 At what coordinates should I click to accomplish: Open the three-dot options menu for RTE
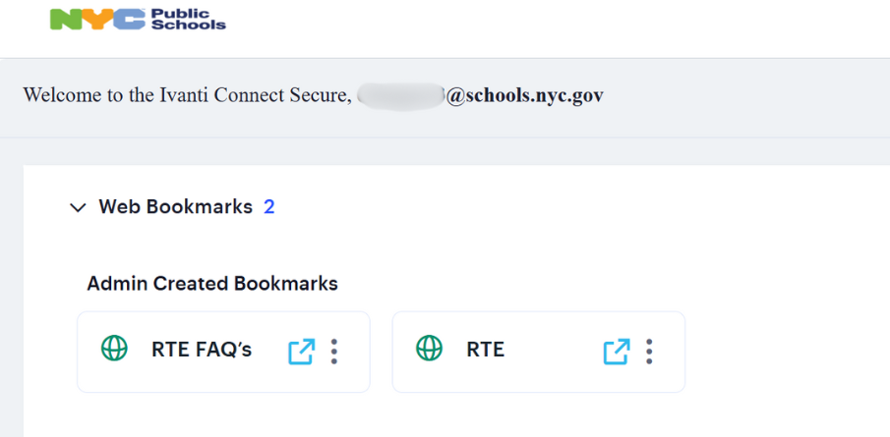pyautogui.click(x=649, y=352)
